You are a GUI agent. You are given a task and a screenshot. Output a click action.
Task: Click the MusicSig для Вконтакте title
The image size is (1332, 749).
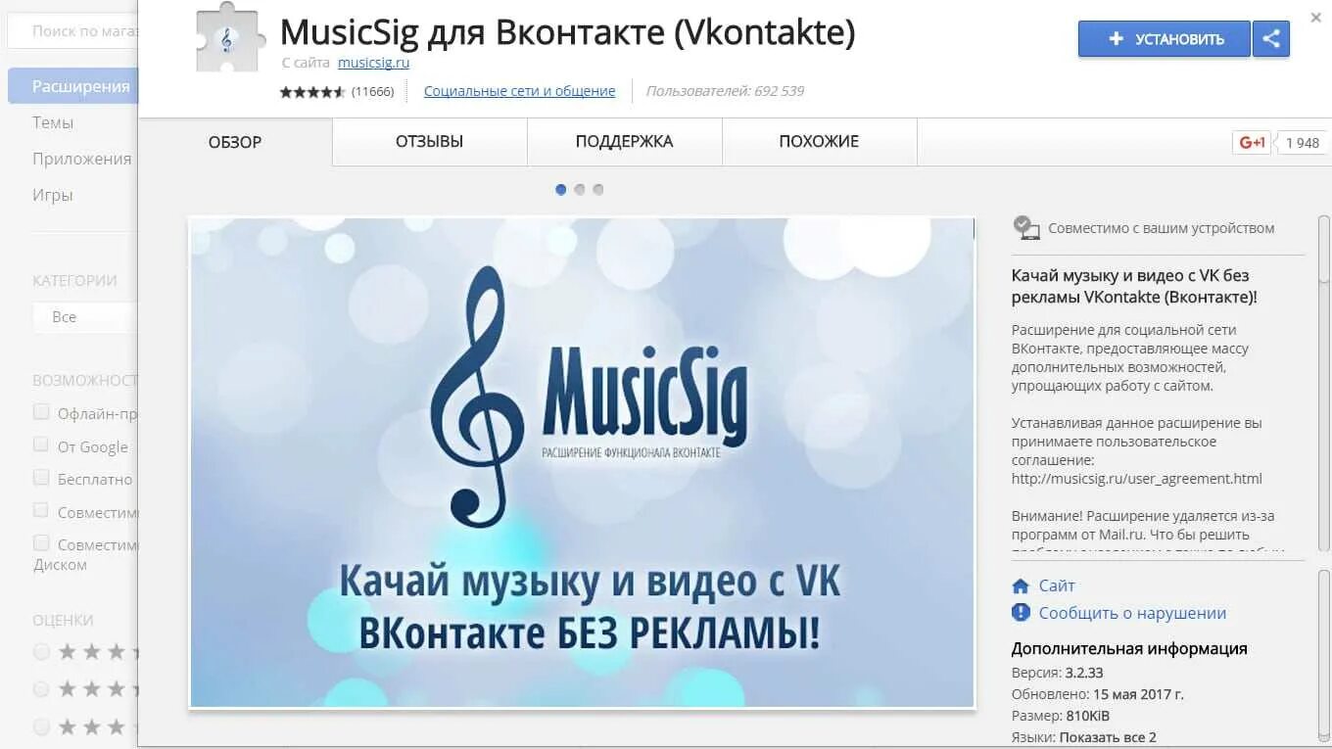pos(568,32)
